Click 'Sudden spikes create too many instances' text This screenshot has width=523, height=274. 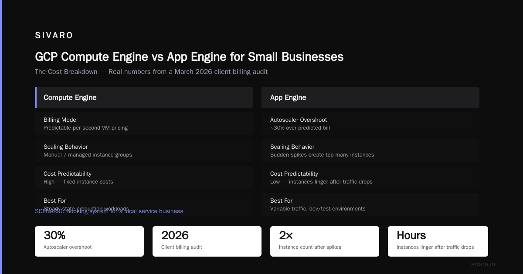point(322,155)
